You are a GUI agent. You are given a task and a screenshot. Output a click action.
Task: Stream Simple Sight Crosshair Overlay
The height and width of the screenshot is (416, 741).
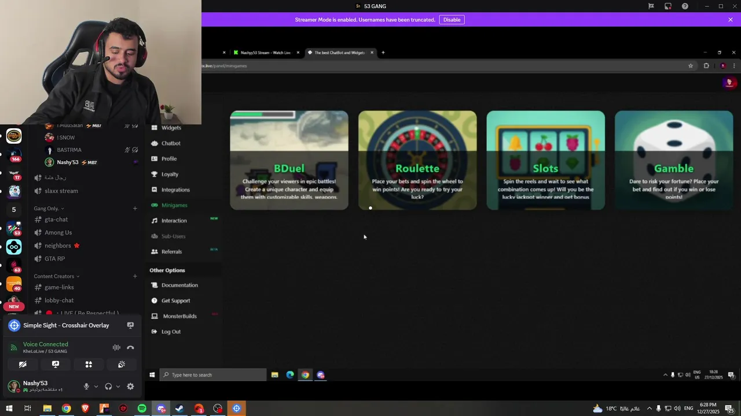point(130,325)
